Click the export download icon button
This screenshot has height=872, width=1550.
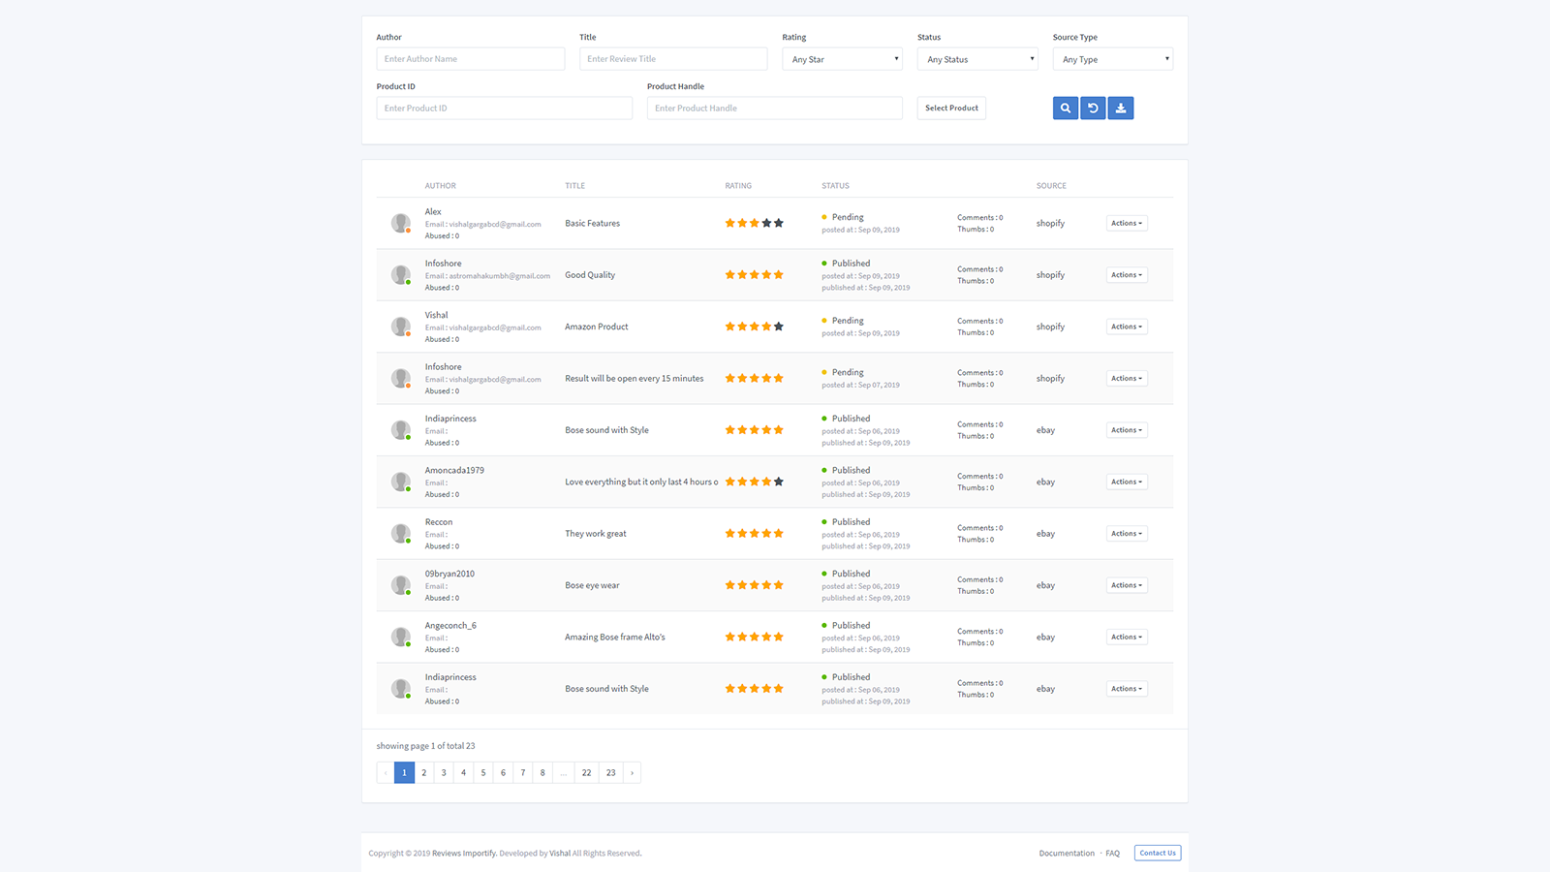1121,108
